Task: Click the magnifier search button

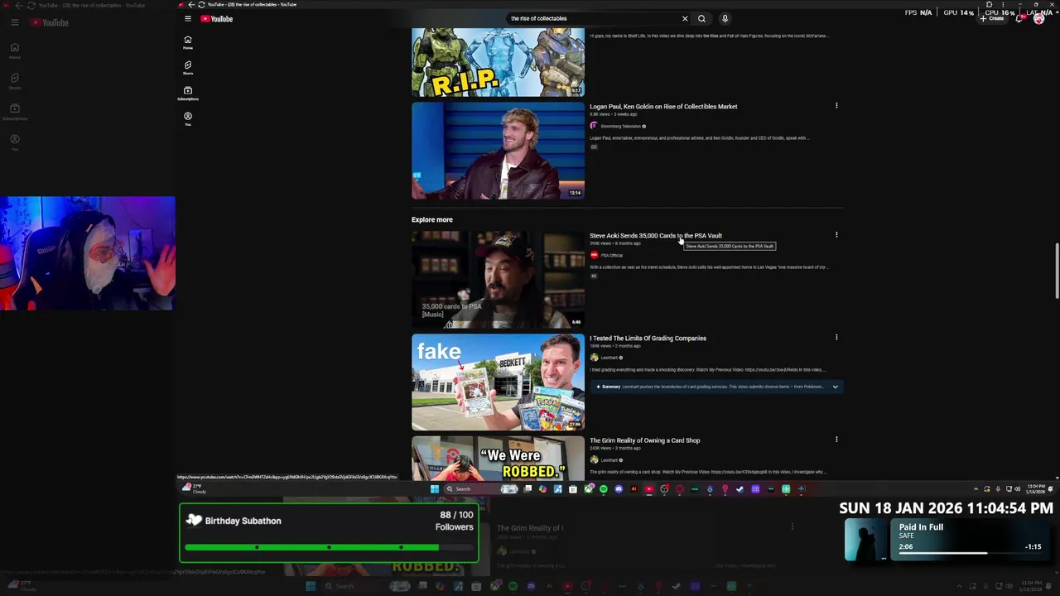Action: [x=701, y=18]
